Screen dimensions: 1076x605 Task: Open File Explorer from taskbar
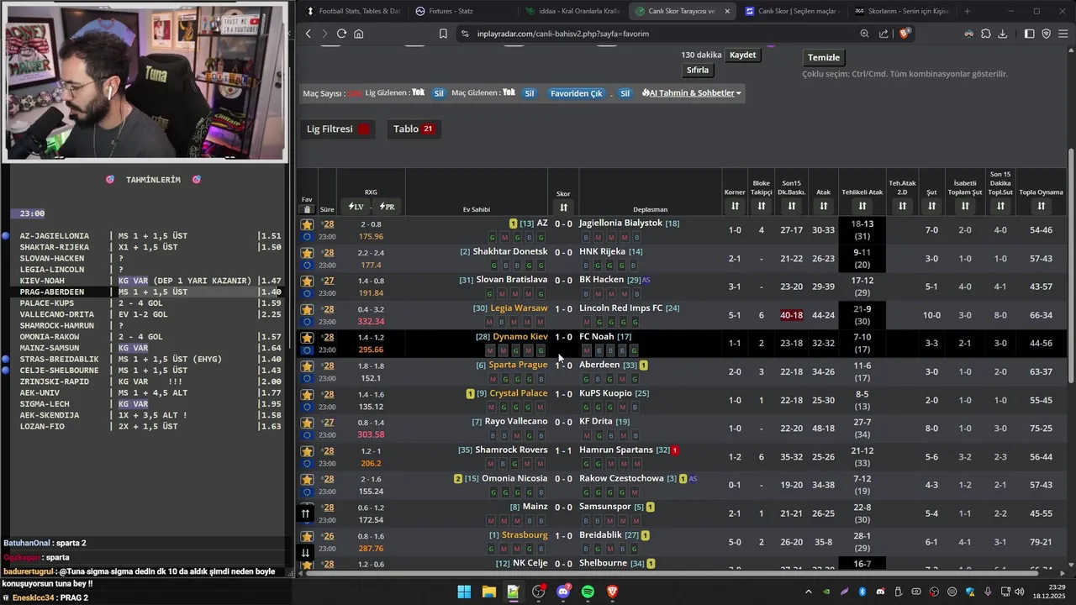tap(488, 592)
